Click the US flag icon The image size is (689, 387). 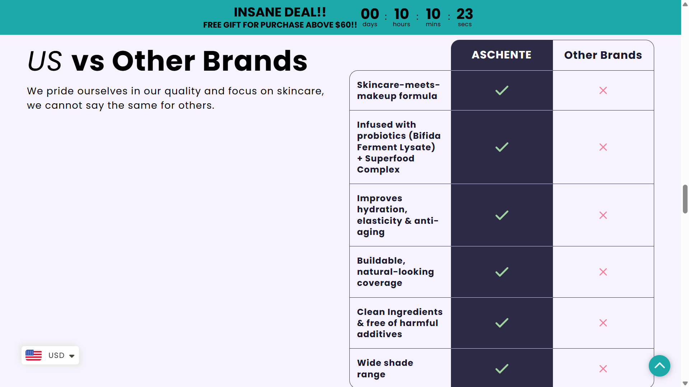(34, 355)
